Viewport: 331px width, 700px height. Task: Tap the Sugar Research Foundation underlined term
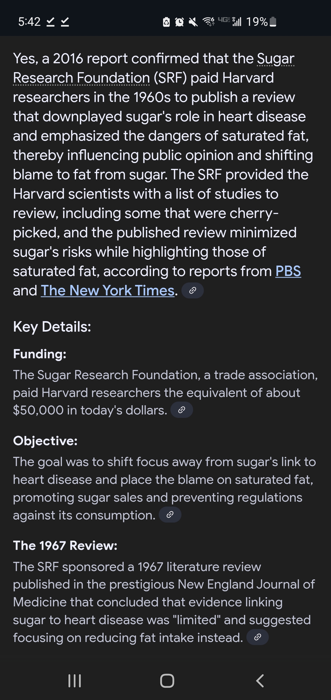(82, 78)
